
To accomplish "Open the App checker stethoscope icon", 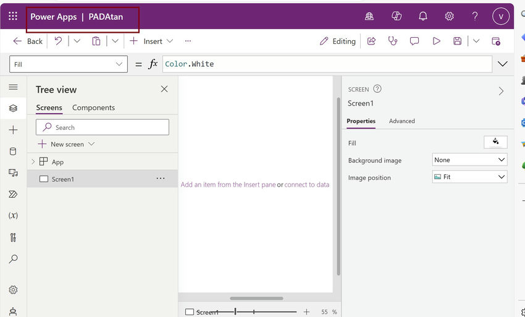I will pyautogui.click(x=392, y=41).
